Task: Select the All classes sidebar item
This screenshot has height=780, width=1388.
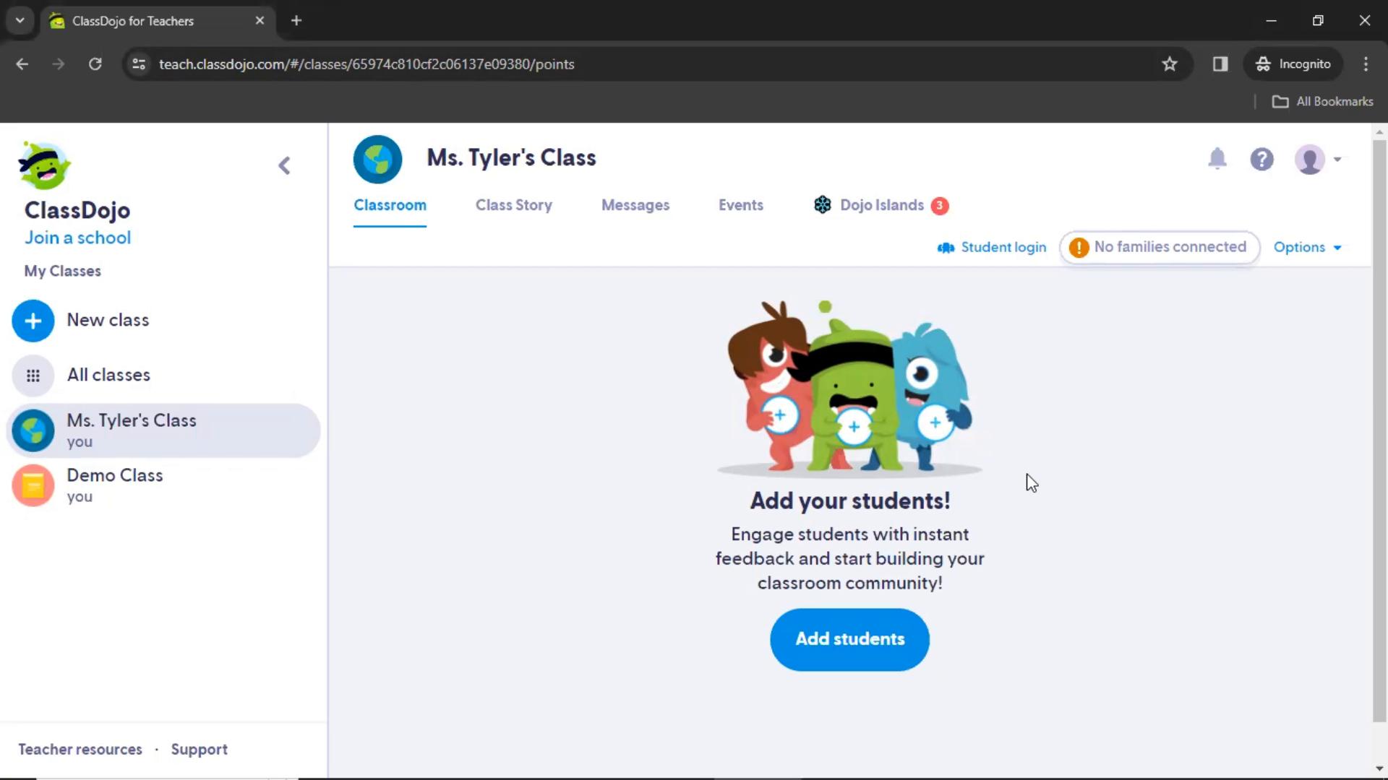Action: point(108,374)
